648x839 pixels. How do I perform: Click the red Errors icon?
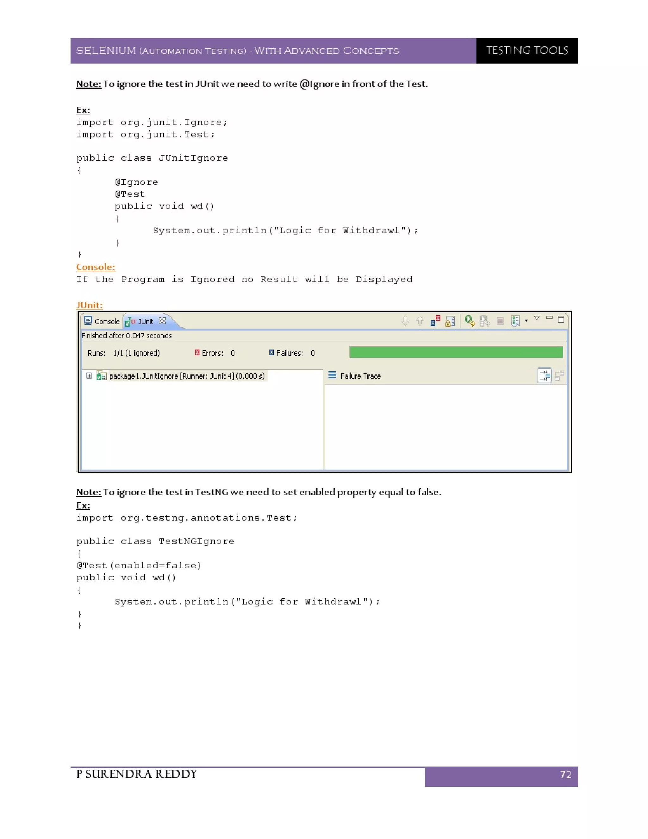click(x=197, y=353)
